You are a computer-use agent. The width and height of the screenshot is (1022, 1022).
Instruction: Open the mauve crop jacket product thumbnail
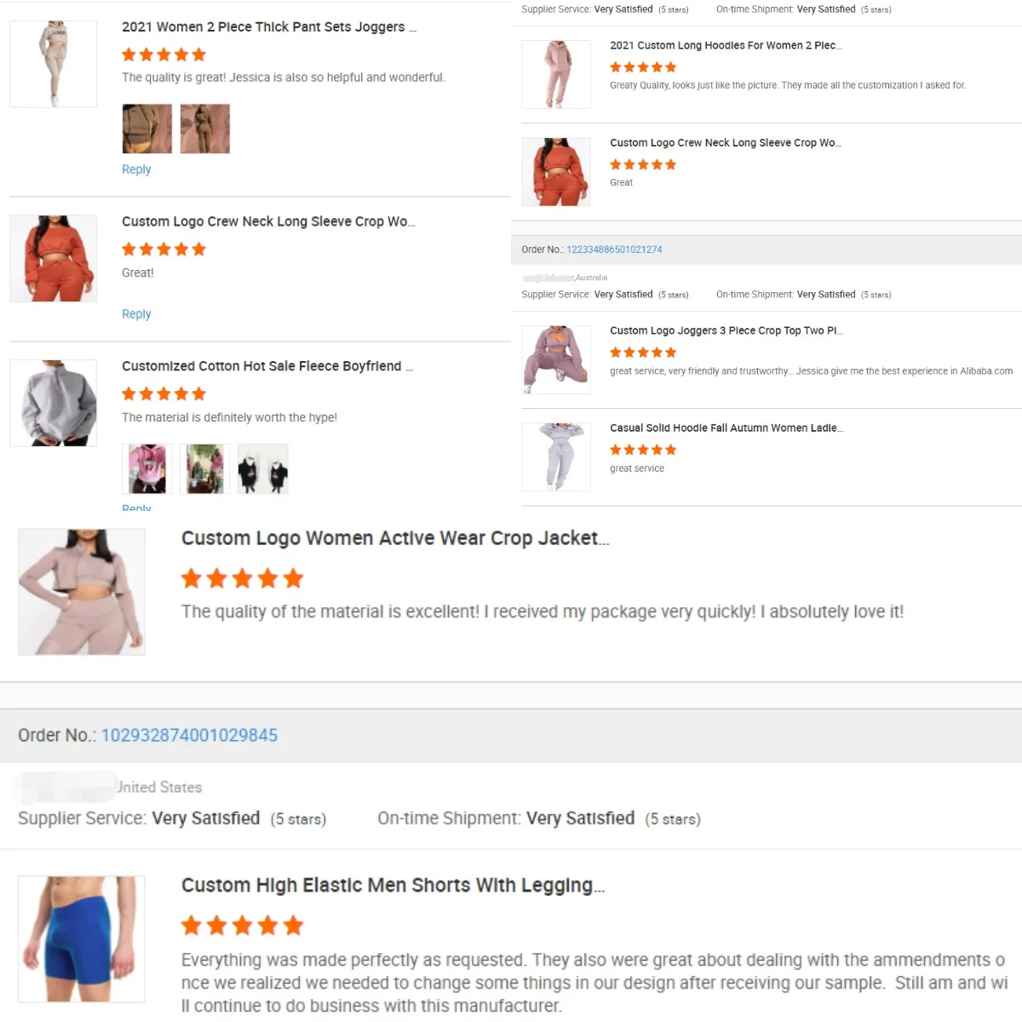pos(82,592)
